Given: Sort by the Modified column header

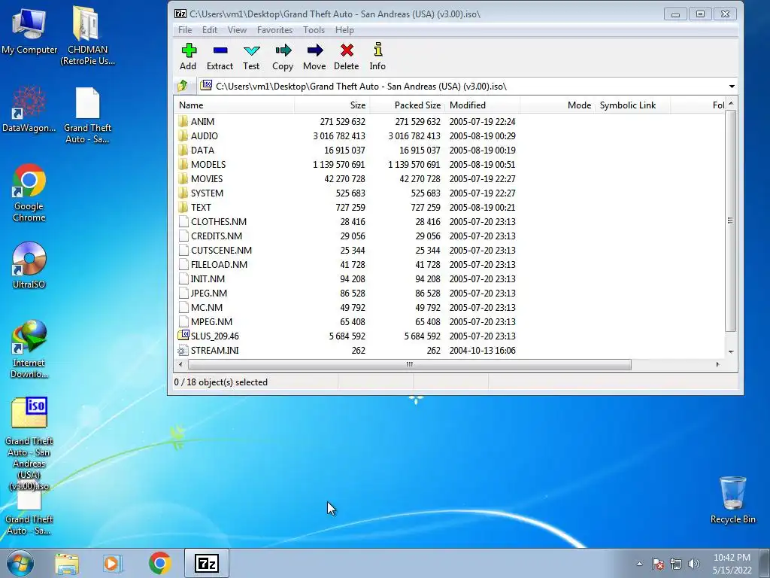Looking at the screenshot, I should point(482,105).
